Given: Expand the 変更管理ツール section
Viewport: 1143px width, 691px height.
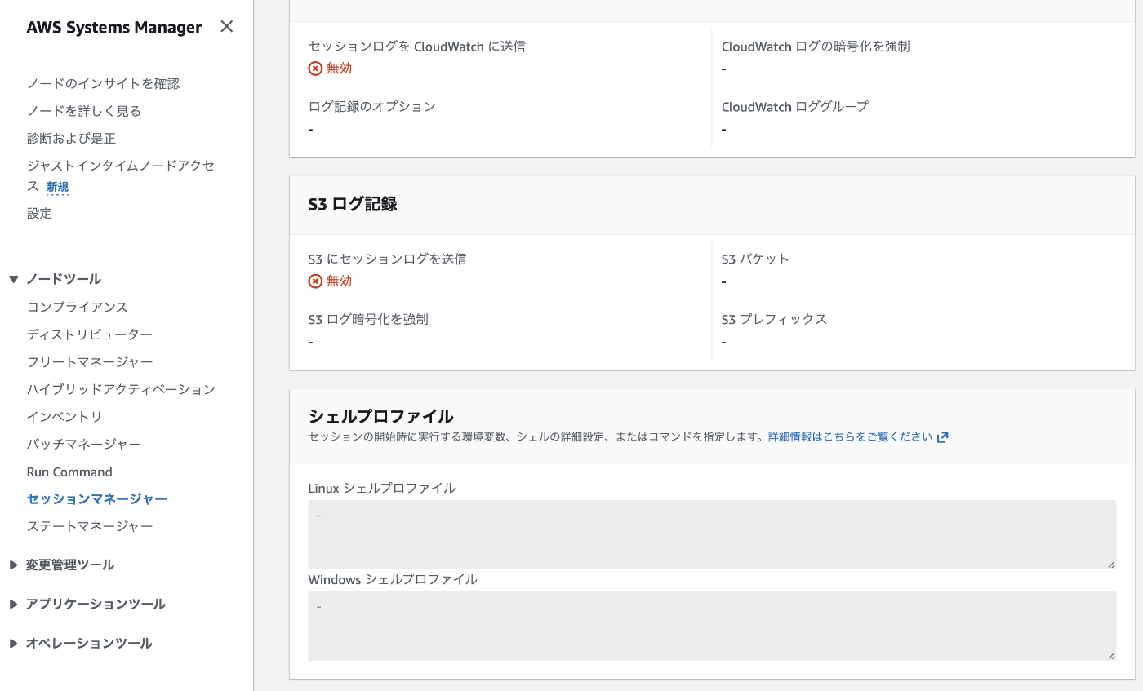Looking at the screenshot, I should tap(13, 565).
